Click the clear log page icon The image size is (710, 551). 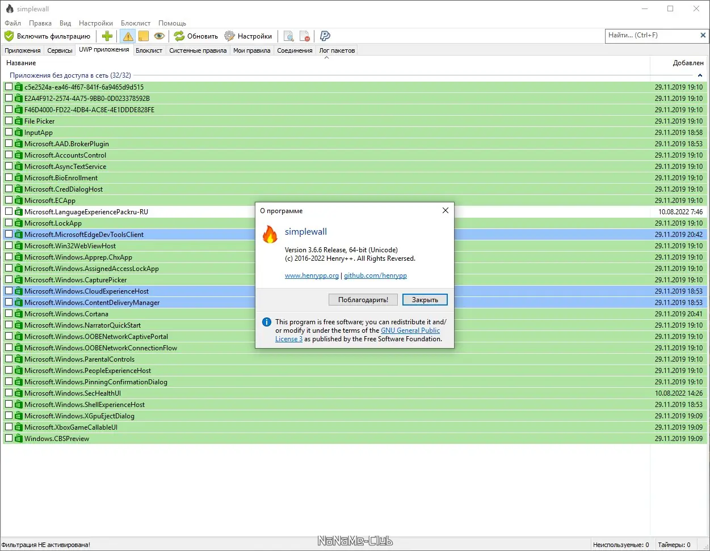pyautogui.click(x=305, y=36)
